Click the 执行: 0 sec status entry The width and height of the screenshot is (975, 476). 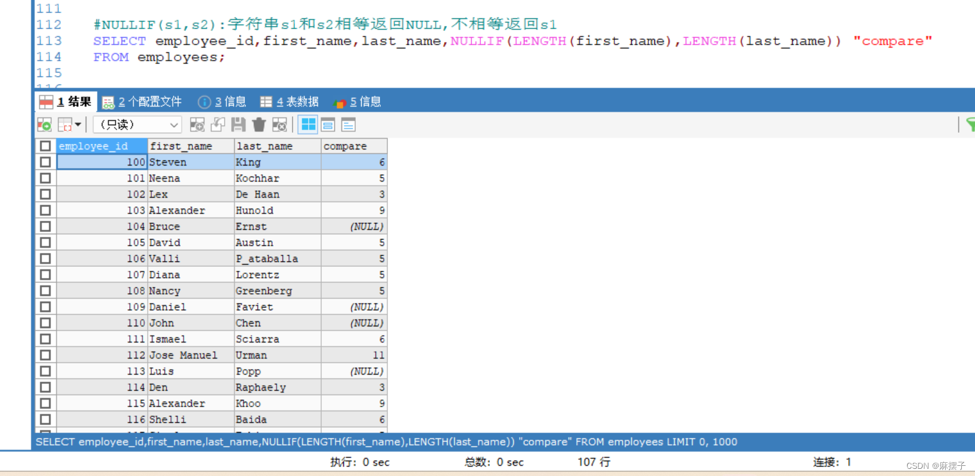[x=360, y=462]
